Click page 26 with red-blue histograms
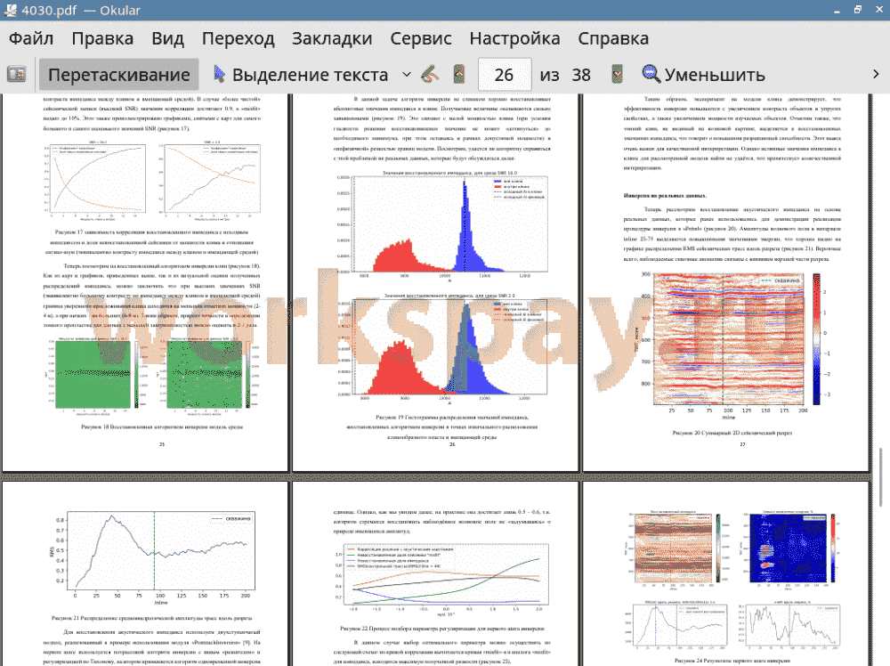Screen dimensions: 890x666 435,282
